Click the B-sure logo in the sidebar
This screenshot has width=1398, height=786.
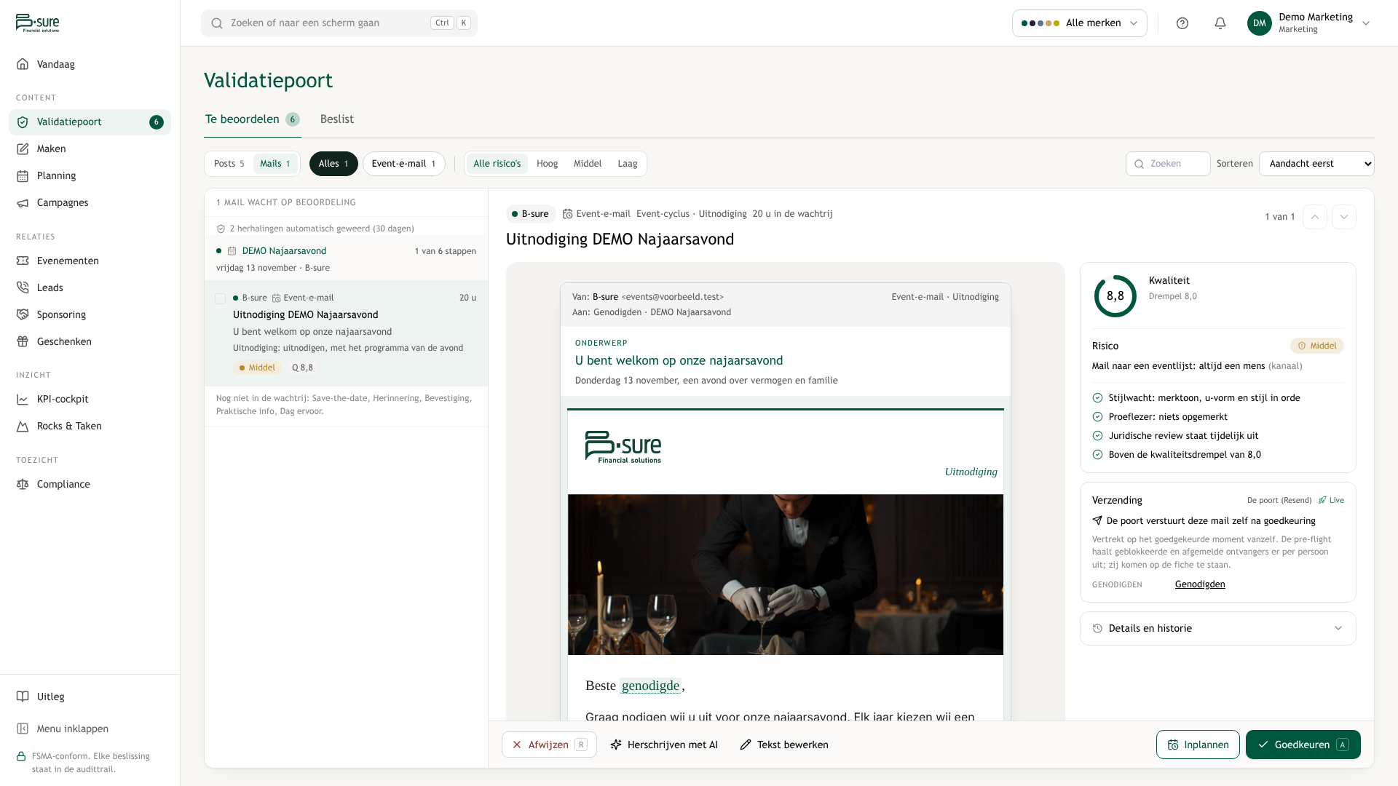(38, 23)
